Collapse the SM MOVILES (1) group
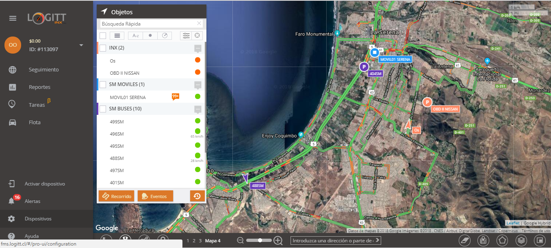This screenshot has height=248, width=551. [198, 85]
